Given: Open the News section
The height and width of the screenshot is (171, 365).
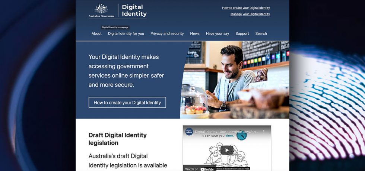Looking at the screenshot, I should pyautogui.click(x=194, y=33).
